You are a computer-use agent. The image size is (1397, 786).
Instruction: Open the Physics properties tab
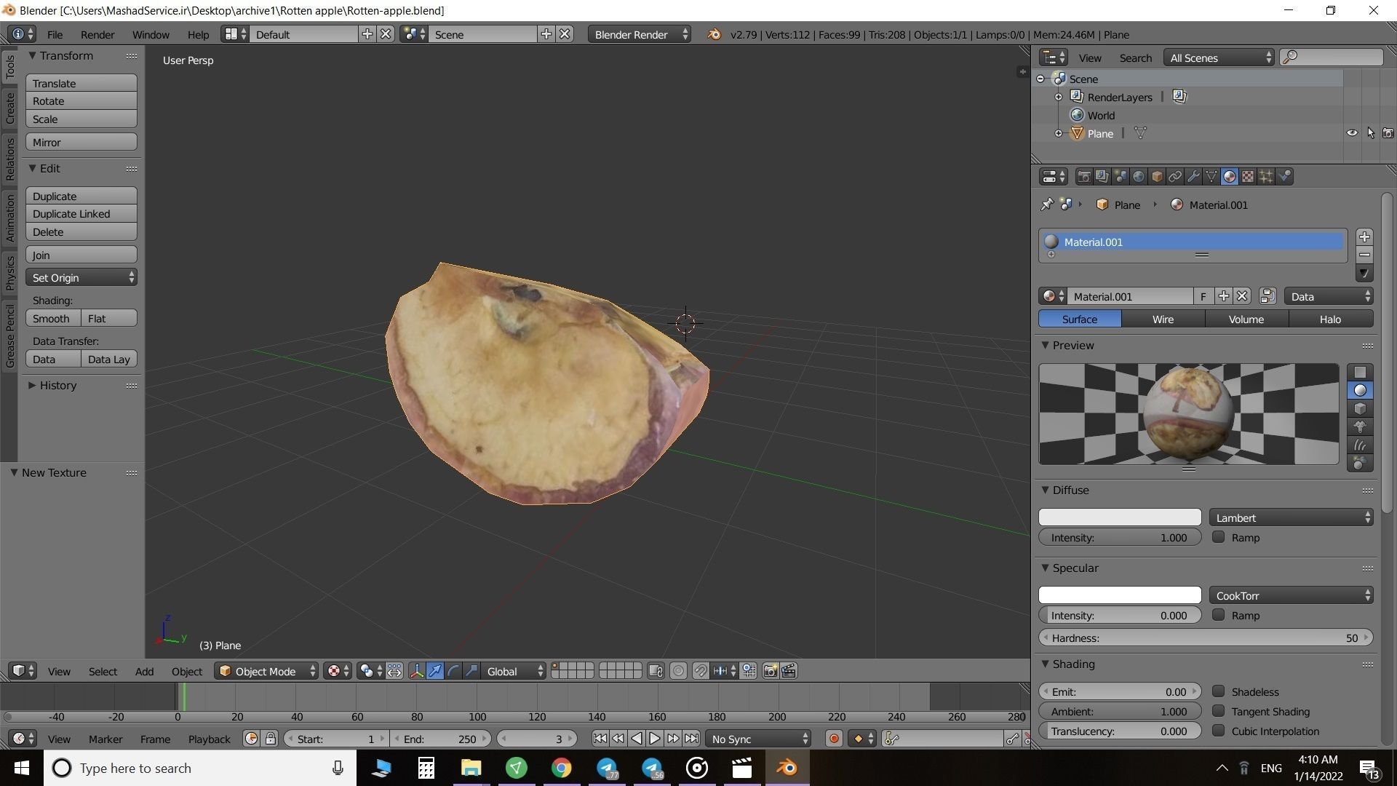click(x=1285, y=177)
